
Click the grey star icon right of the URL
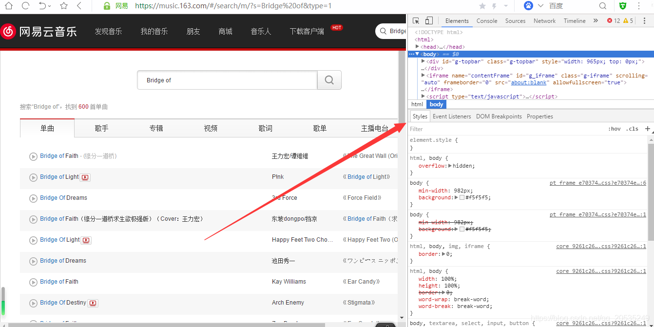tap(482, 6)
